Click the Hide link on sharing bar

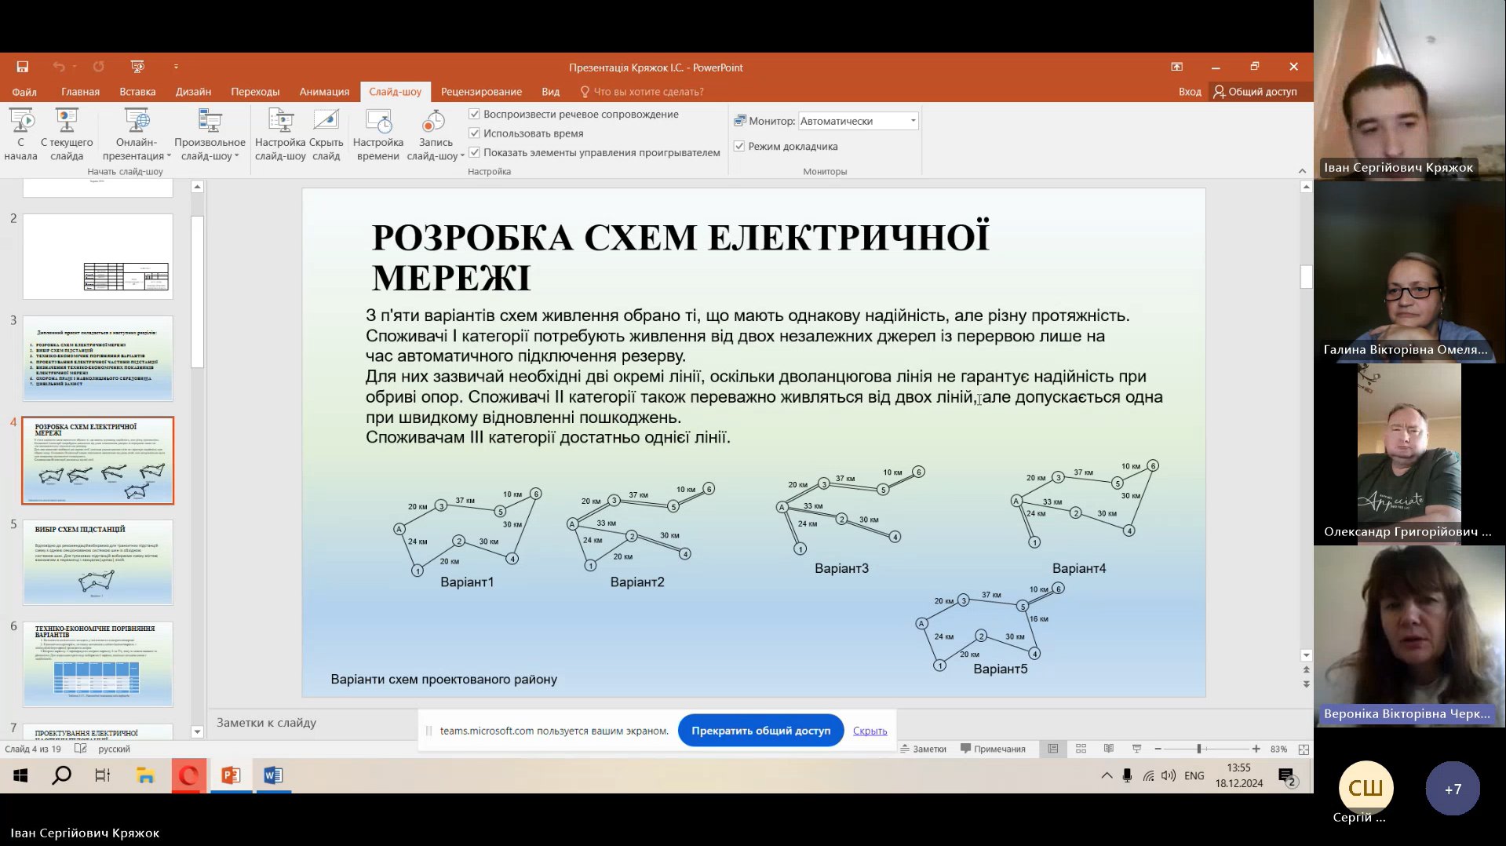tap(870, 731)
